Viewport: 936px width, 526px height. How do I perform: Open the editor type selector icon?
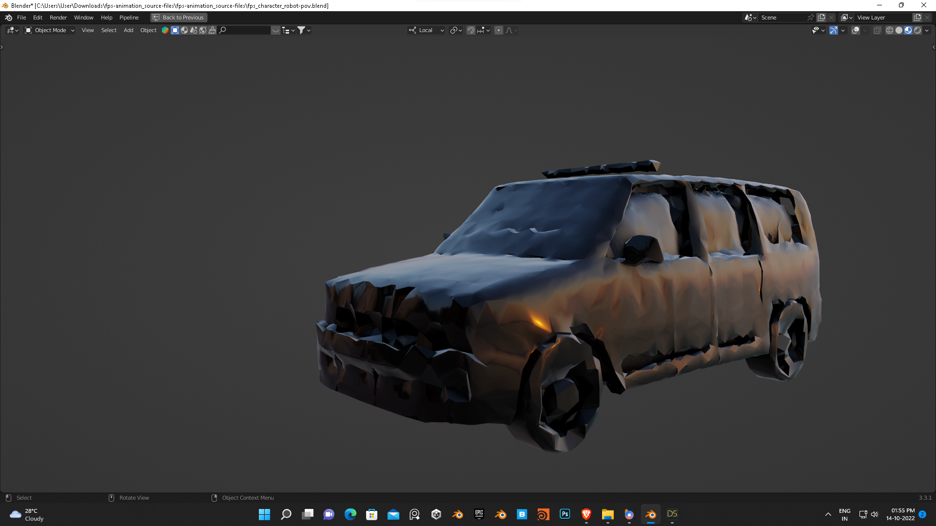11,30
